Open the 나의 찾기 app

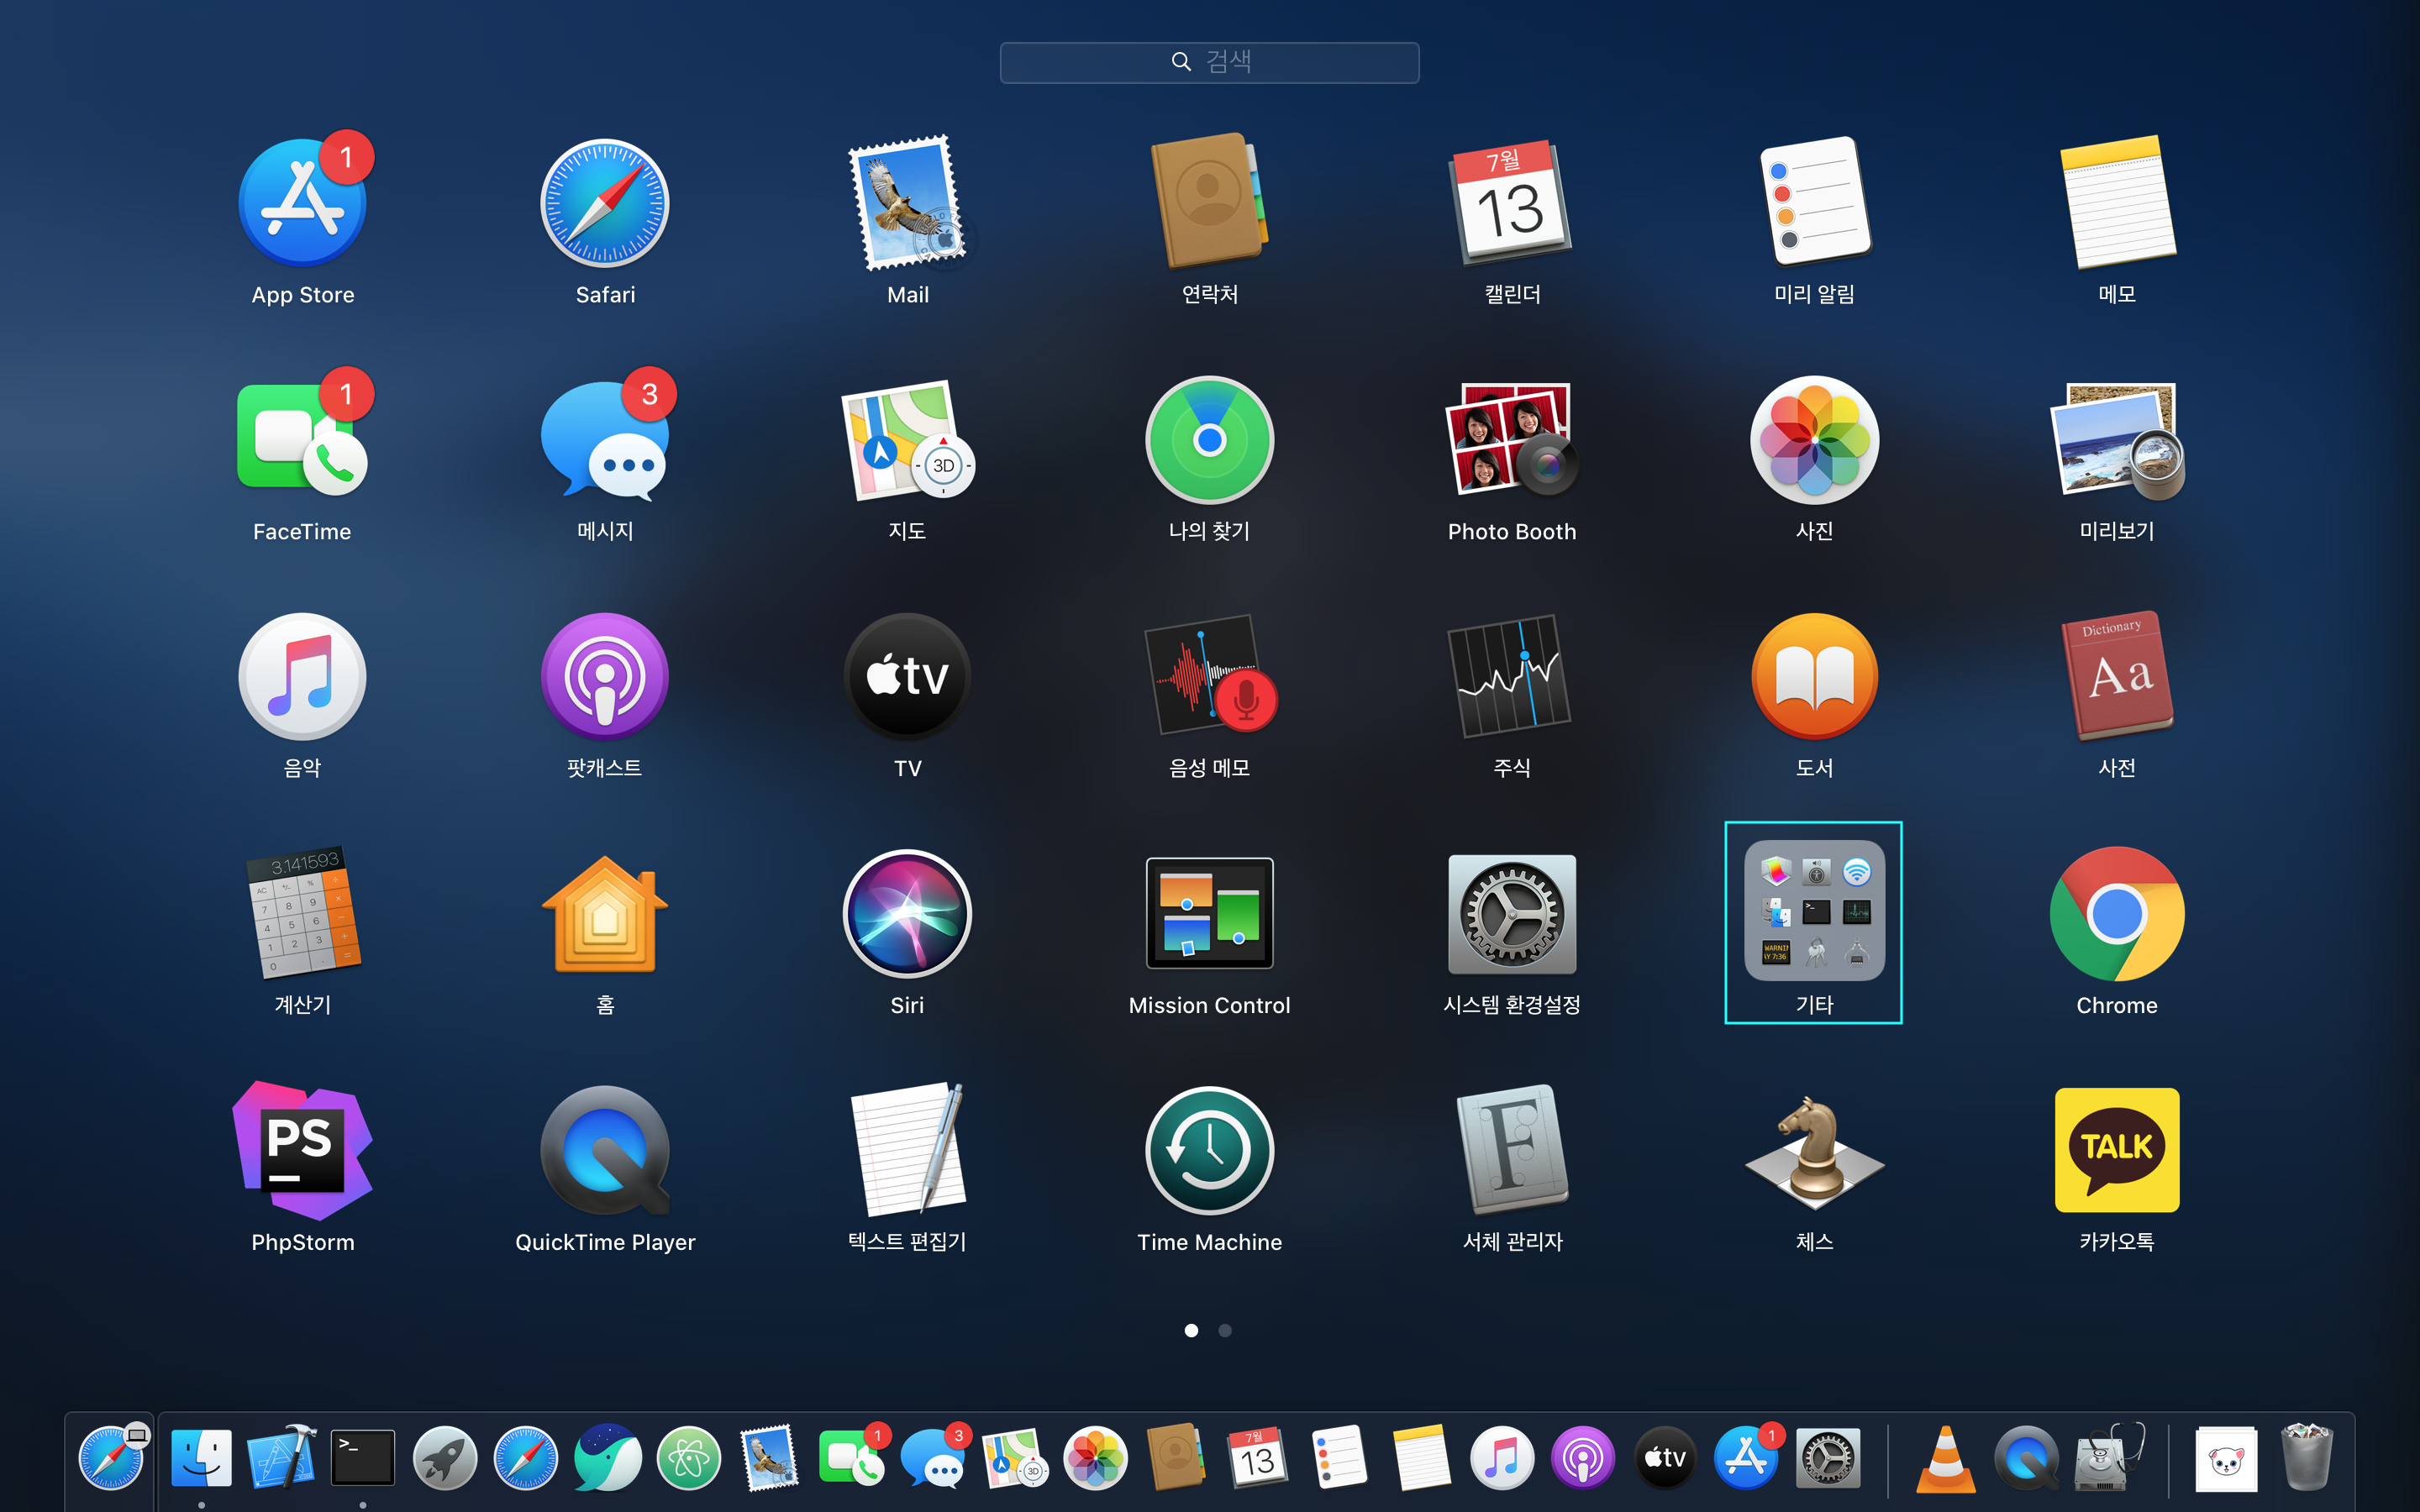[x=1209, y=440]
